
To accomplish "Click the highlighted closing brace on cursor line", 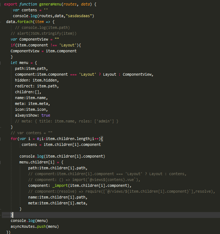I will [x=12, y=215].
